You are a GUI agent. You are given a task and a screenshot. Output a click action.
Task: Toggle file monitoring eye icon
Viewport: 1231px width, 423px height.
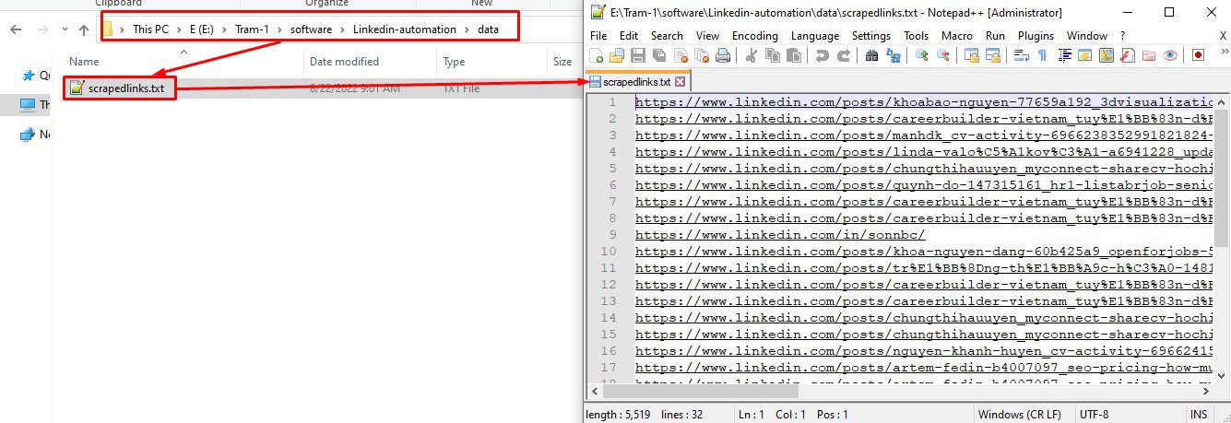[1170, 55]
